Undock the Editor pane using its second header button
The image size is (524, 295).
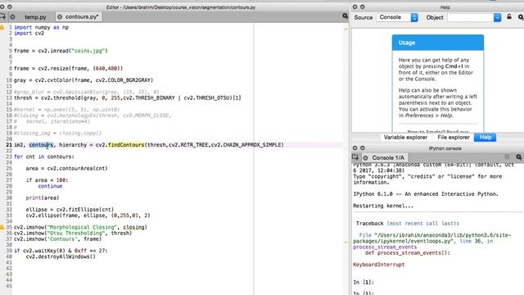10,7
